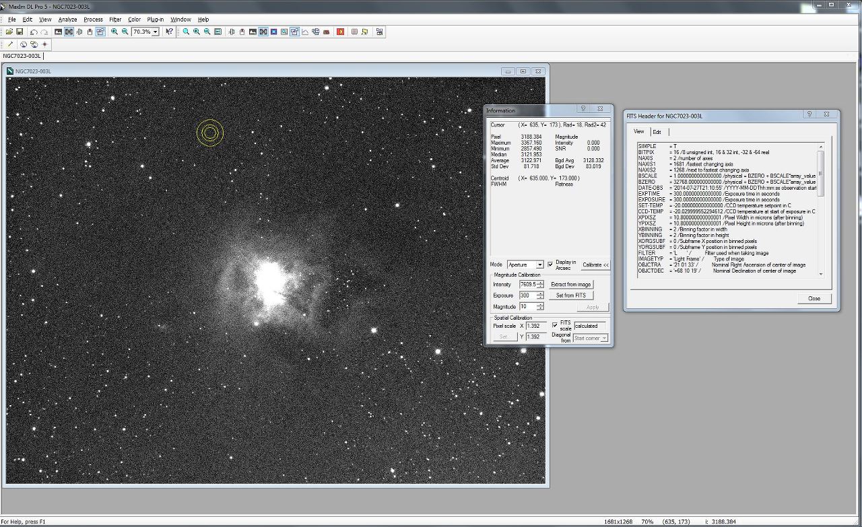
Task: Expand the Mode Aperture dropdown
Action: click(x=539, y=265)
